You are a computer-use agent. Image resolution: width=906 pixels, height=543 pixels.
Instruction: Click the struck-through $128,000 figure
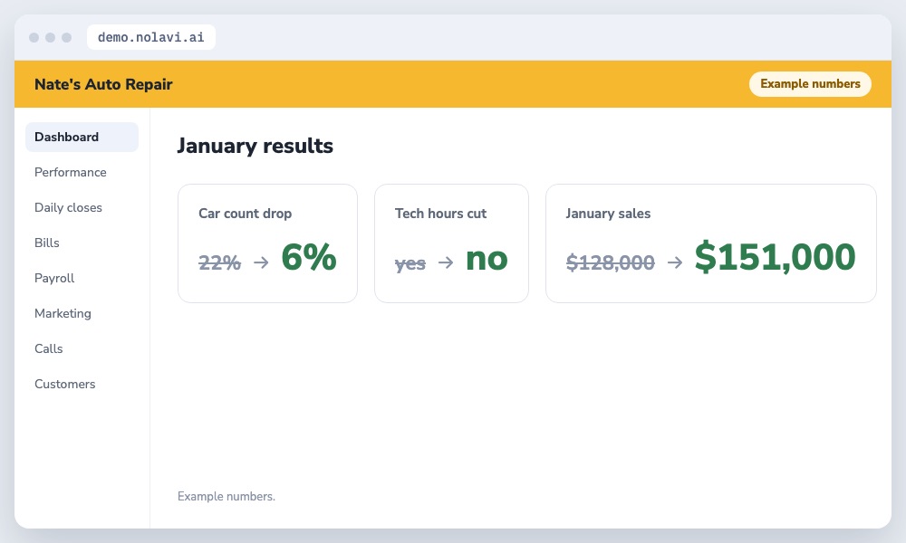pos(610,262)
